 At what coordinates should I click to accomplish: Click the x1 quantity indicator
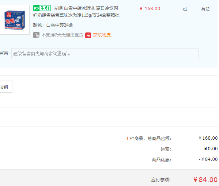185,9
